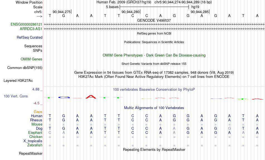The height and width of the screenshot is (160, 265).
Task: Click 'Short Genetic Variants from dbSNP release 155'
Action: tap(154, 64)
